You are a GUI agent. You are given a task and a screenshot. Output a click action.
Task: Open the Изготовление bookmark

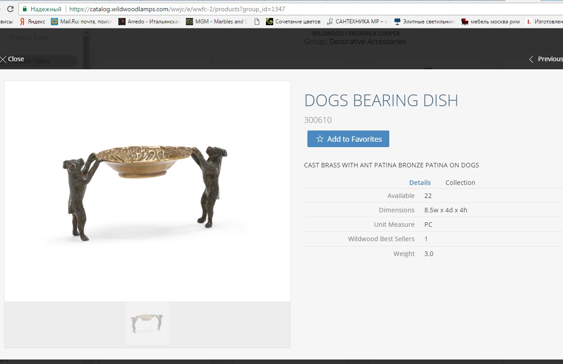click(545, 22)
